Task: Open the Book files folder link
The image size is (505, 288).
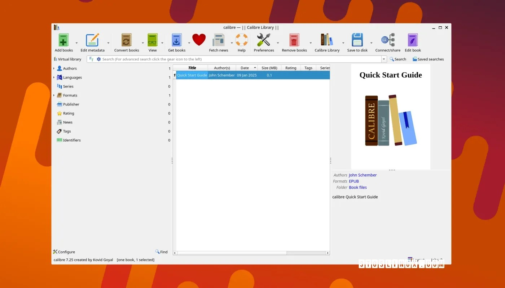Action: 358,187
